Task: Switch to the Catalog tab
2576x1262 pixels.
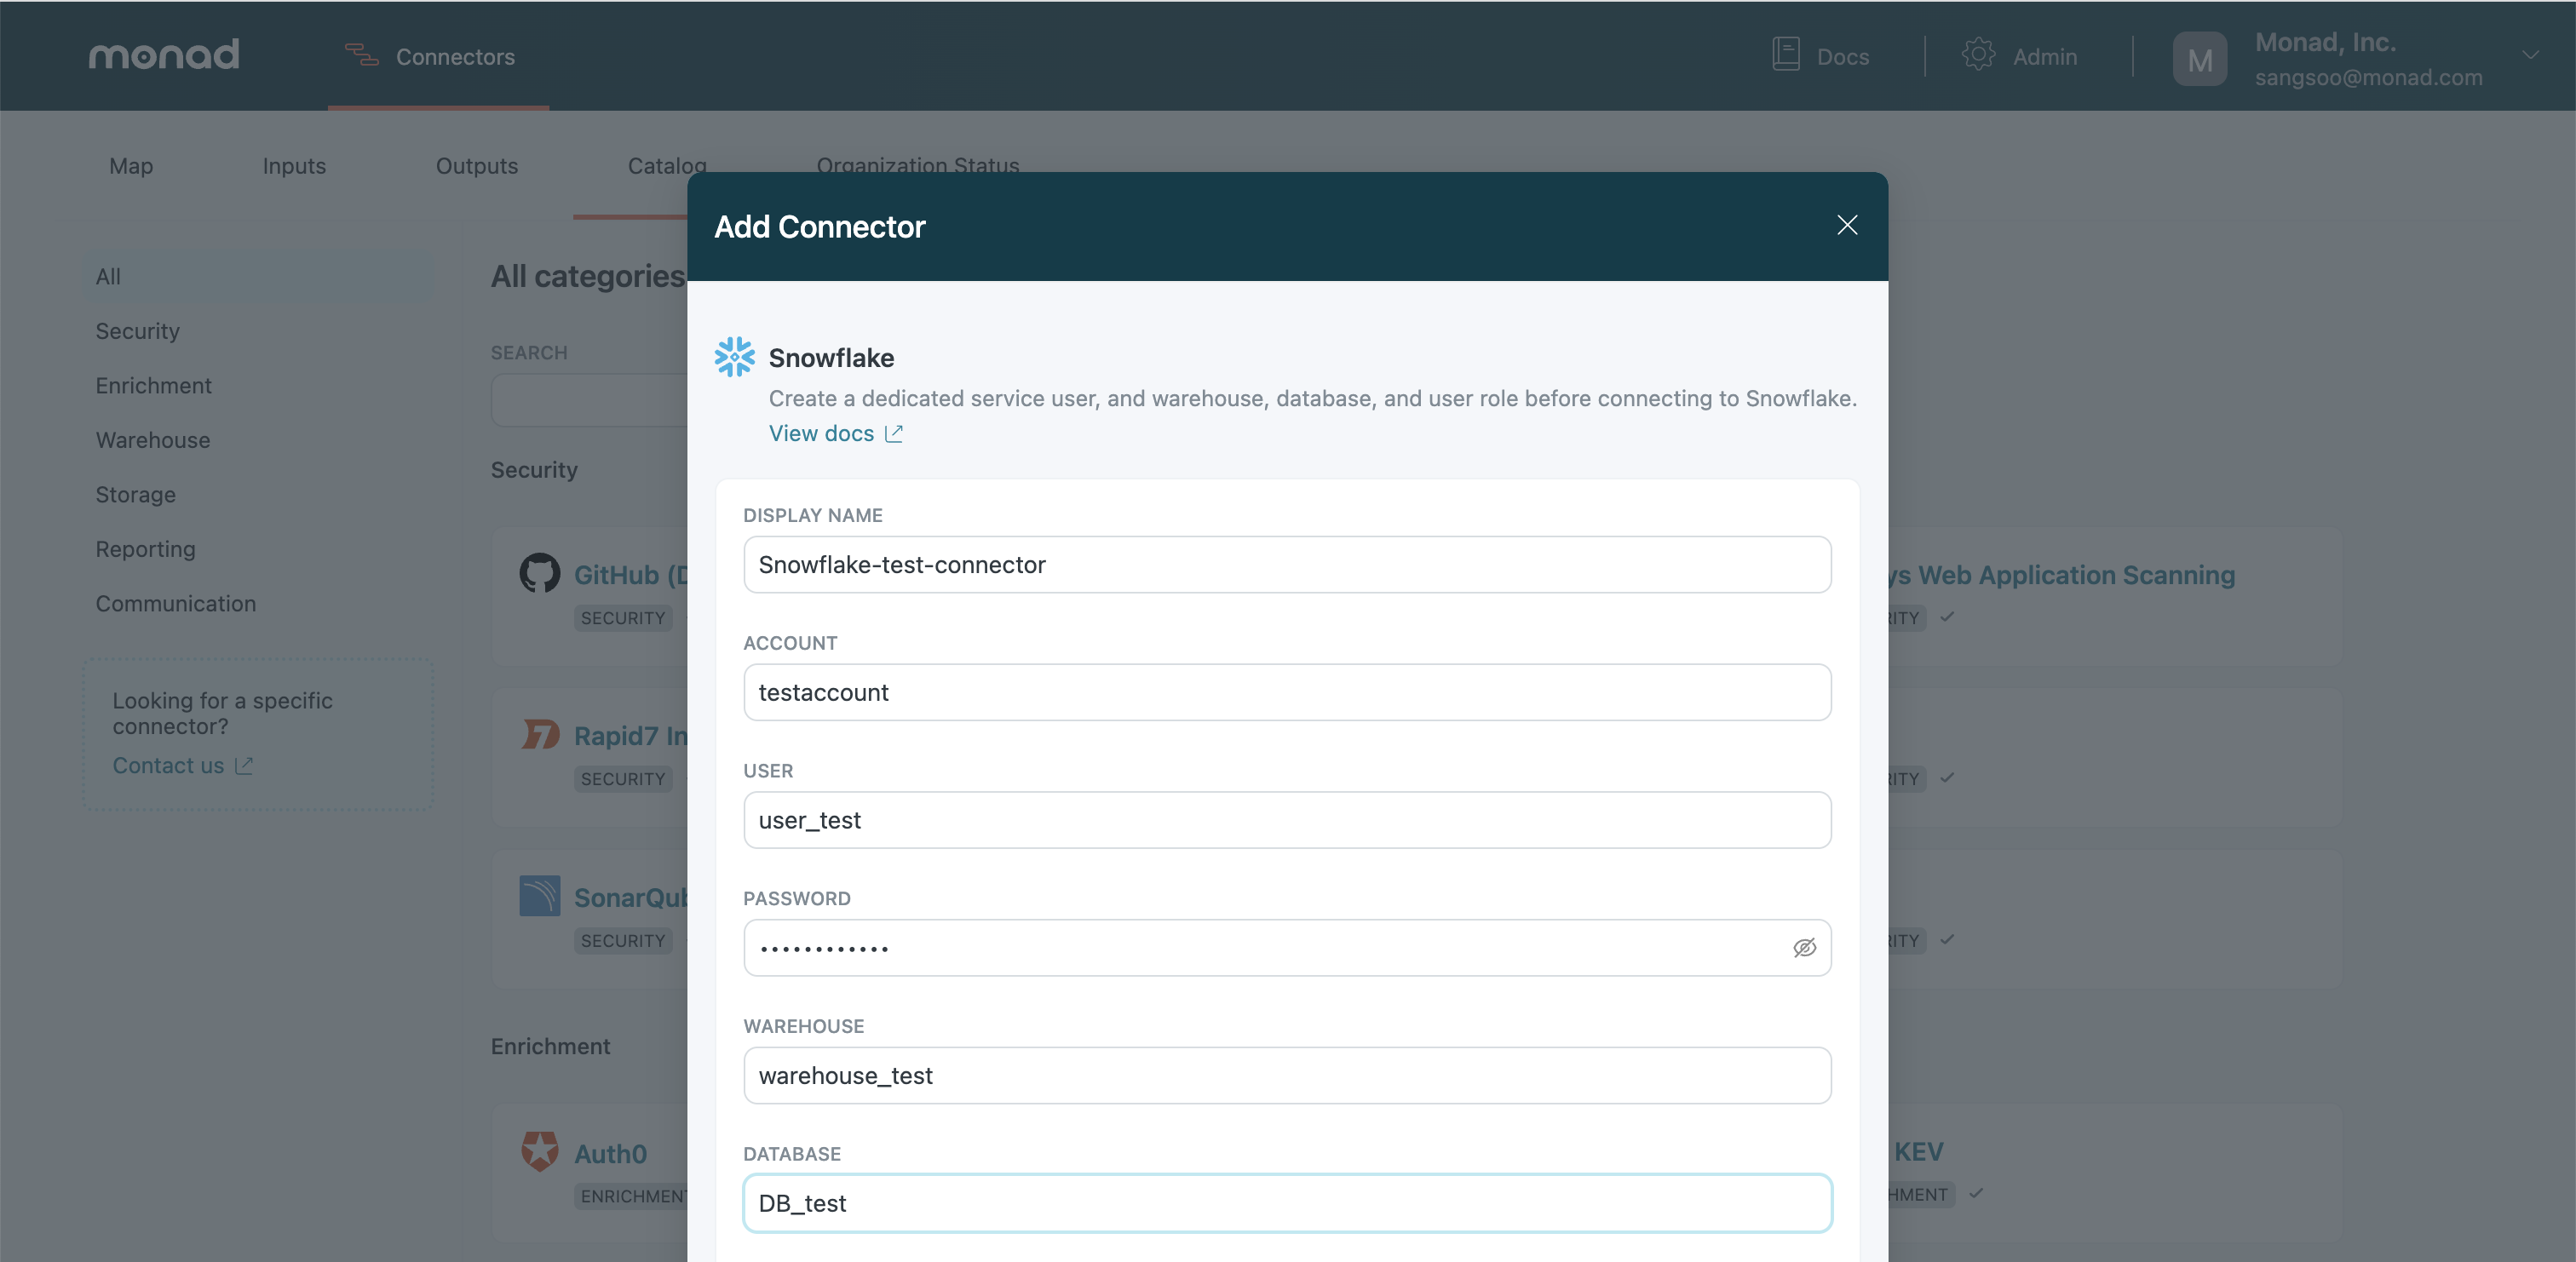Action: pos(667,166)
